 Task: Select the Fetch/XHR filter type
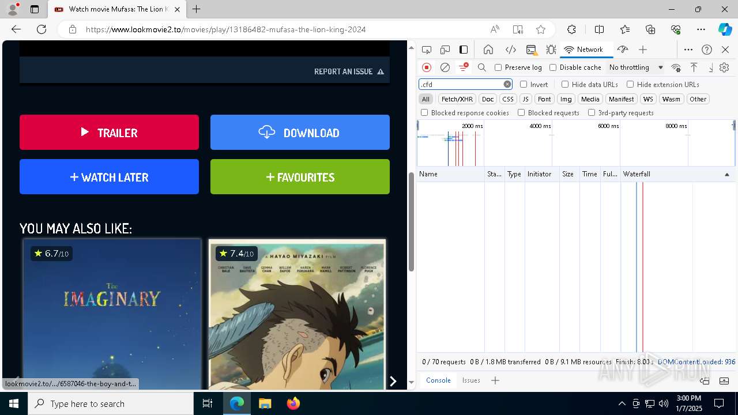point(457,99)
